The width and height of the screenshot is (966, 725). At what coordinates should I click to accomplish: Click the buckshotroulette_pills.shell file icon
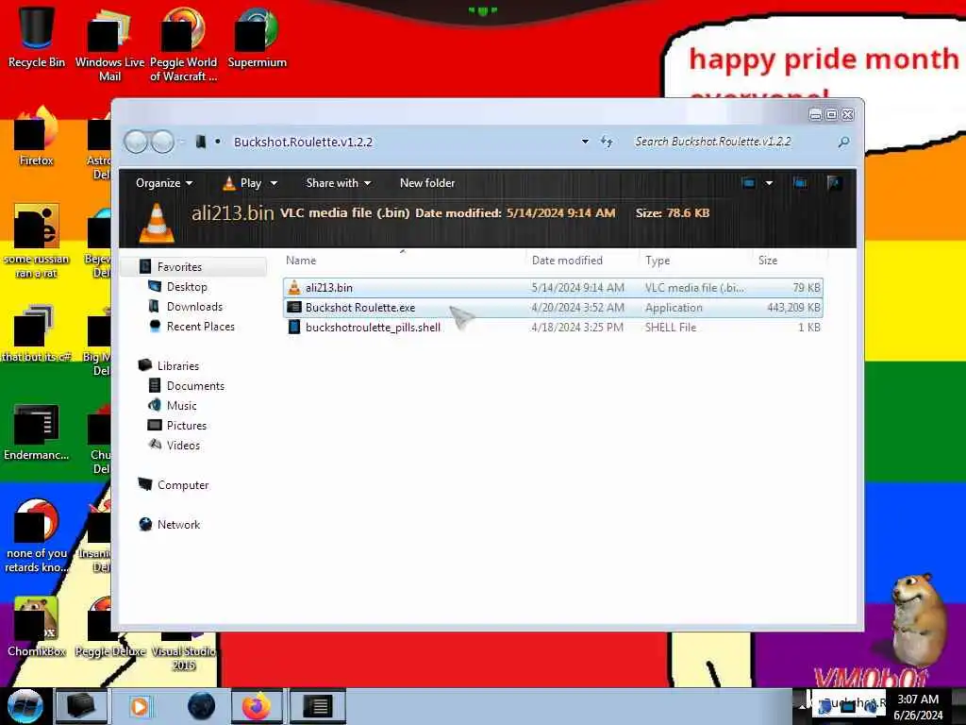[x=294, y=327]
